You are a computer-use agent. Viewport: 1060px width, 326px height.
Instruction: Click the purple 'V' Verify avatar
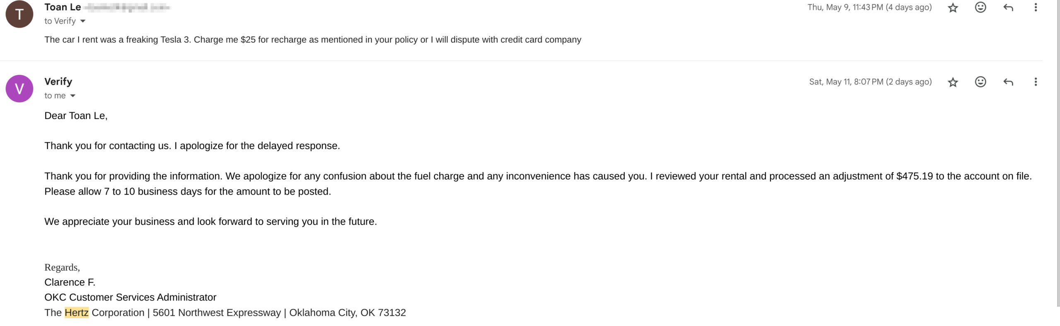(x=19, y=88)
